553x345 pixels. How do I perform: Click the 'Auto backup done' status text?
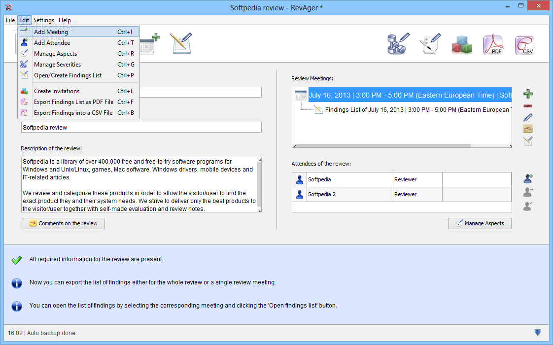point(52,333)
